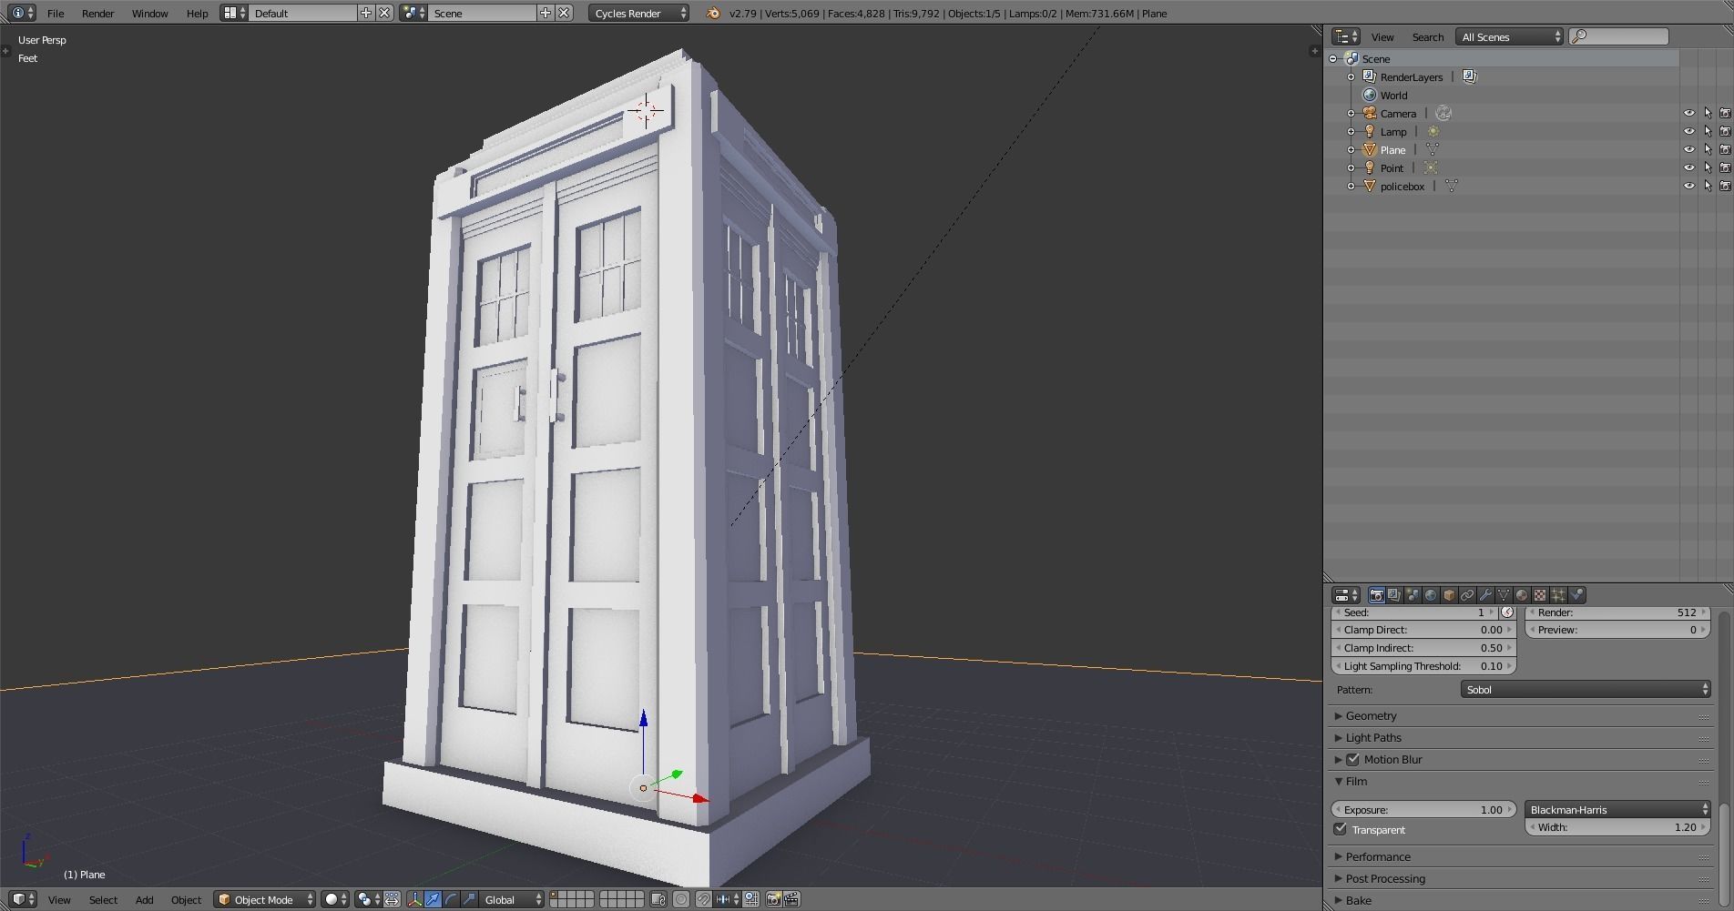This screenshot has width=1734, height=911.
Task: Toggle selectability arrow for Point object
Action: (x=1708, y=167)
